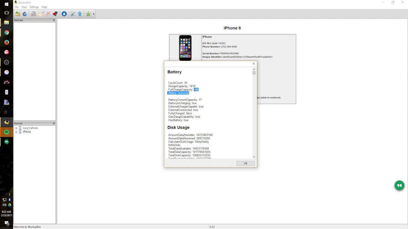Click the volume speaker tray icon

coord(4,205)
